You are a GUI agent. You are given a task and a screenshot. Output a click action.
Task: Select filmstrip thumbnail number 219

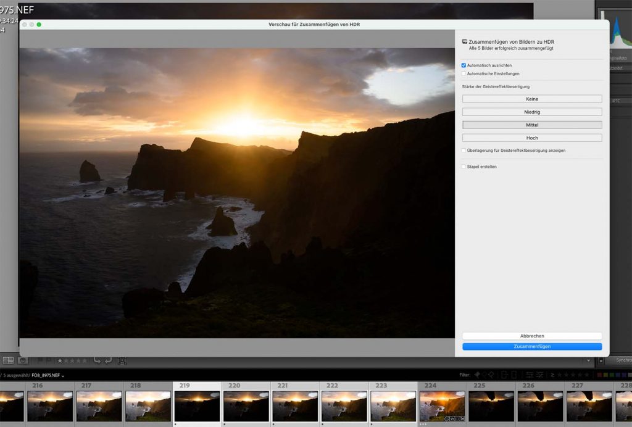pos(197,405)
